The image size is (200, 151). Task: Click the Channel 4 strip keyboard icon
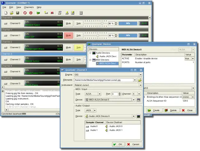point(6,72)
